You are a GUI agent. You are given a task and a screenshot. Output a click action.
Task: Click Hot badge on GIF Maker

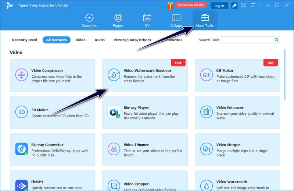270,63
